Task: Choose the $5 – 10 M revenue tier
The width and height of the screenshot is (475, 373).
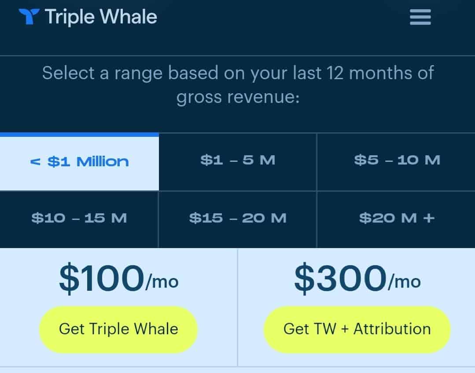Action: (x=397, y=160)
